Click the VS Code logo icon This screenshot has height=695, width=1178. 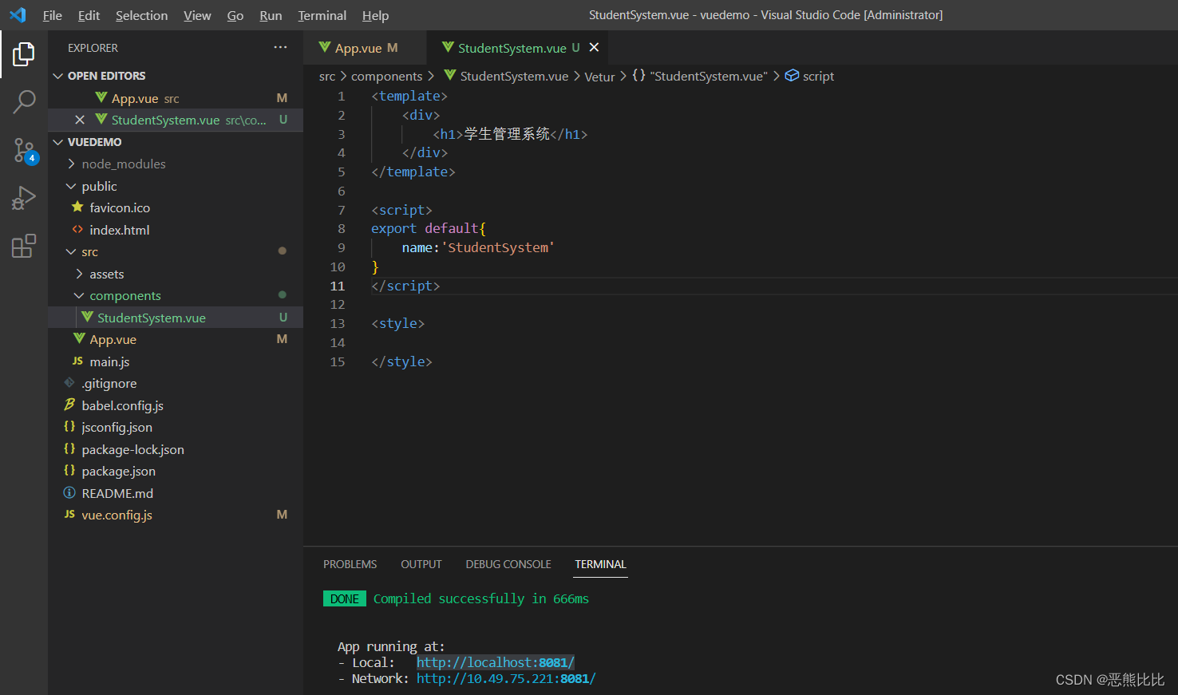[18, 15]
